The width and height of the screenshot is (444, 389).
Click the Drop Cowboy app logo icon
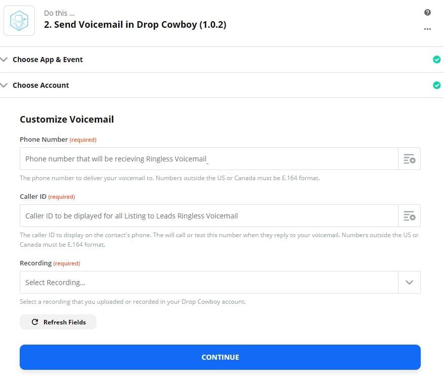(x=19, y=21)
